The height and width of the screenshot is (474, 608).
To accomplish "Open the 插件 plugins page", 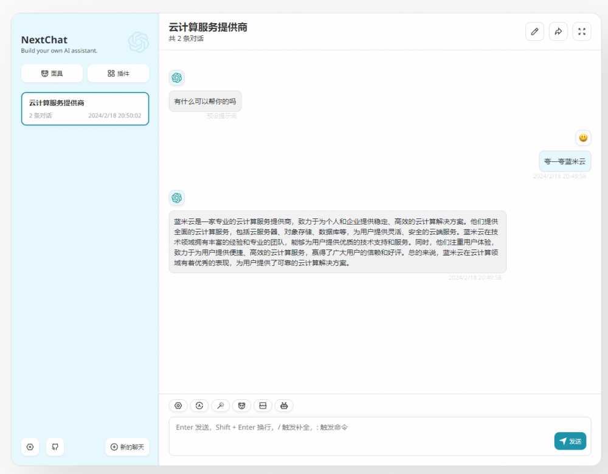I will click(118, 74).
